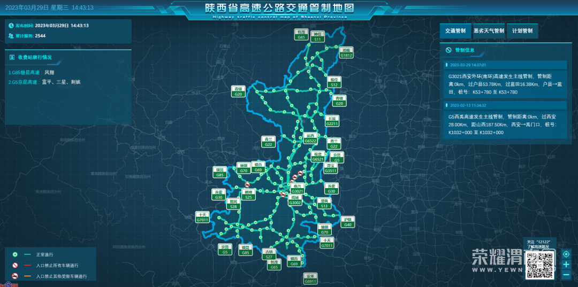Viewport: 578px width, 287px height.
Task: Click the G1812 highway shield
Action: (x=346, y=52)
